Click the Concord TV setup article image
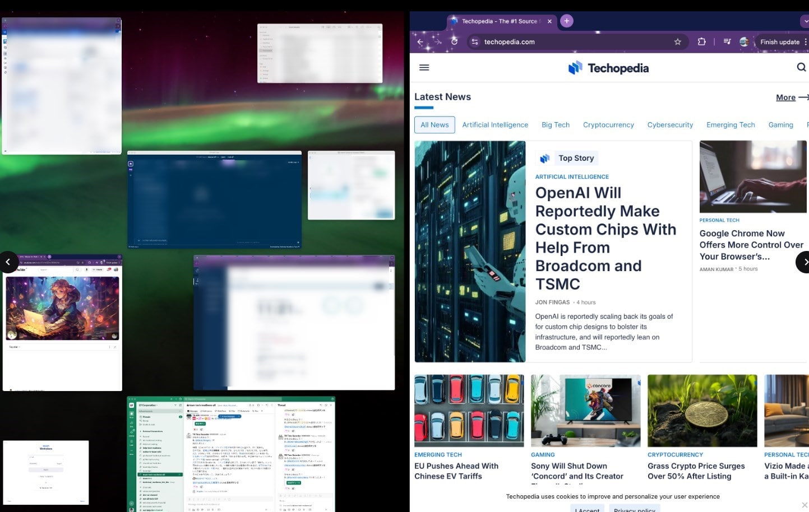809x512 pixels. pos(585,411)
